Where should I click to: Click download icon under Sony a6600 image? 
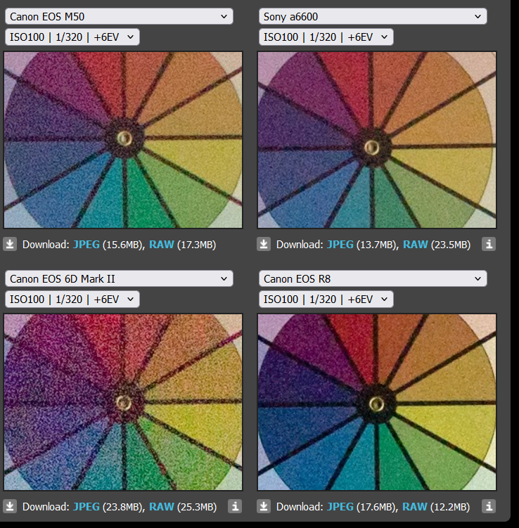click(x=264, y=244)
